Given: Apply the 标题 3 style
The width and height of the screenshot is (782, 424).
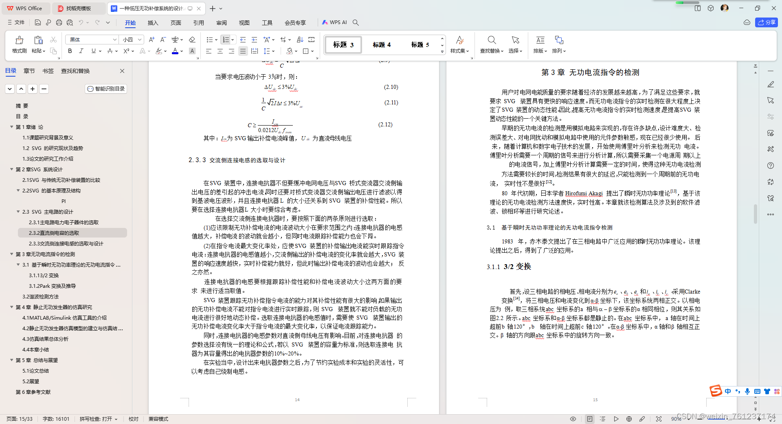Looking at the screenshot, I should pos(343,45).
